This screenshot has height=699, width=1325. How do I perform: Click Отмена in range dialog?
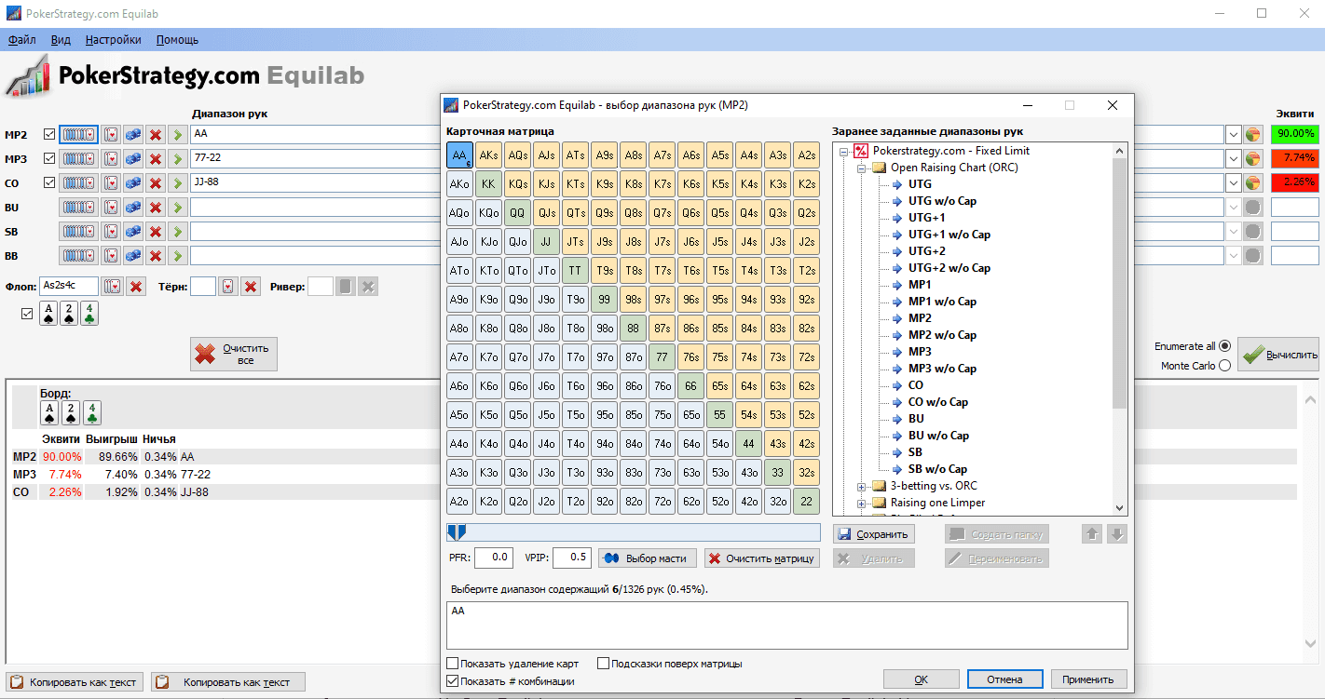[x=1004, y=679]
